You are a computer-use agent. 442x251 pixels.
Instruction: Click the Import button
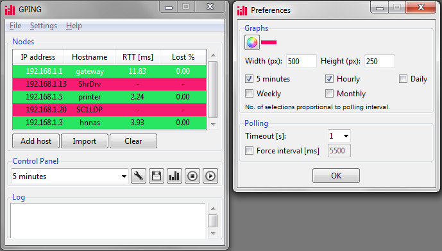(85, 141)
